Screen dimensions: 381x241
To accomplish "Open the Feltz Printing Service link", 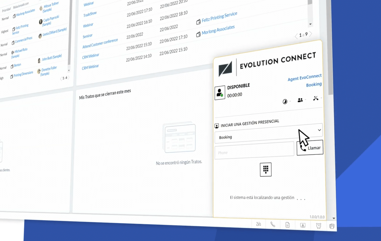I will pyautogui.click(x=219, y=16).
